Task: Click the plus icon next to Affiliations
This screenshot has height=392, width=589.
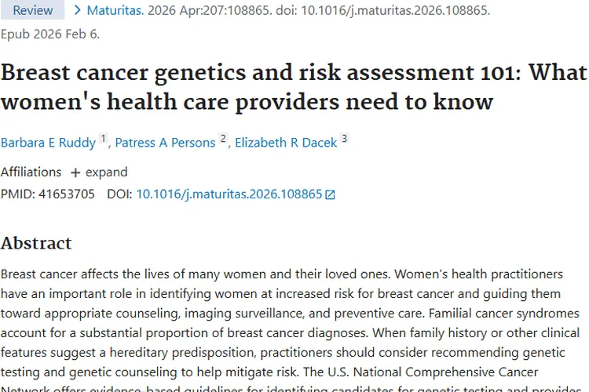Action: tap(75, 172)
